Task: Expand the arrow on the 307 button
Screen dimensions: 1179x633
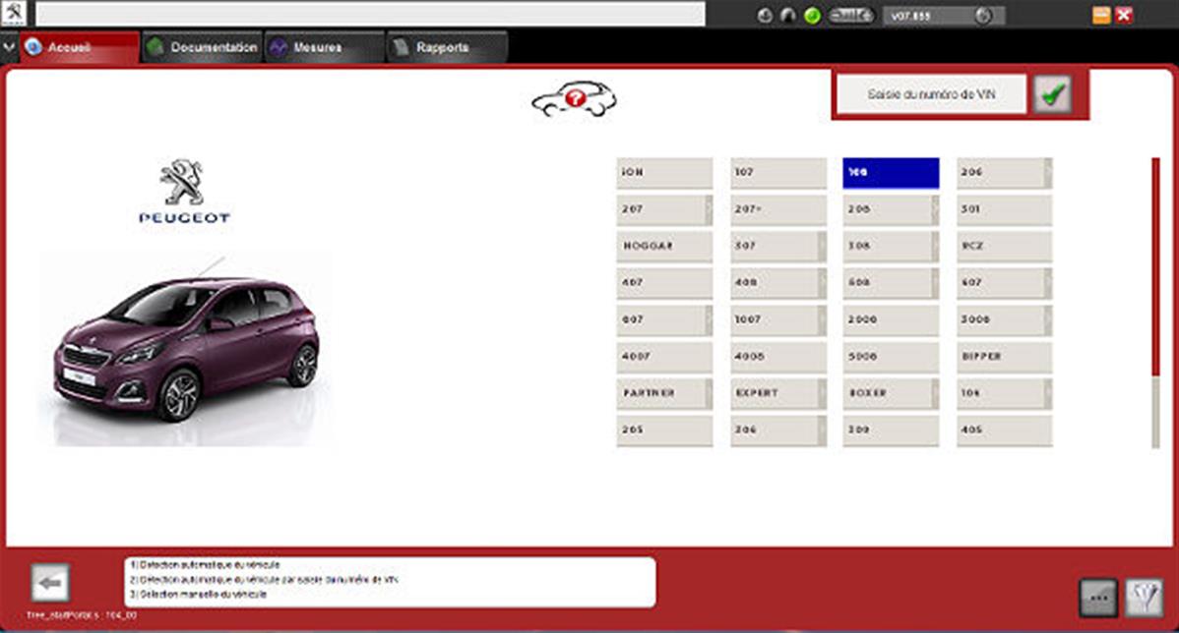Action: (822, 247)
